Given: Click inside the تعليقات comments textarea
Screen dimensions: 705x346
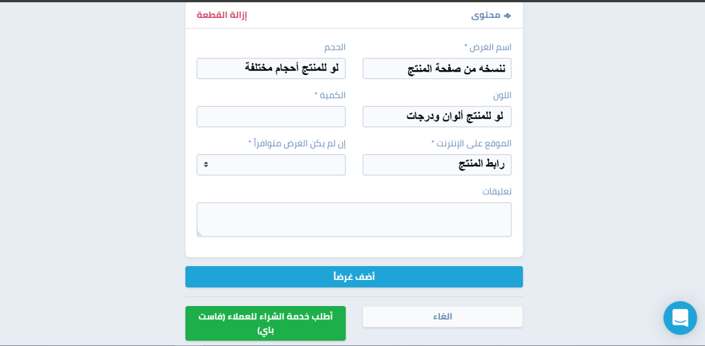Looking at the screenshot, I should 354,219.
